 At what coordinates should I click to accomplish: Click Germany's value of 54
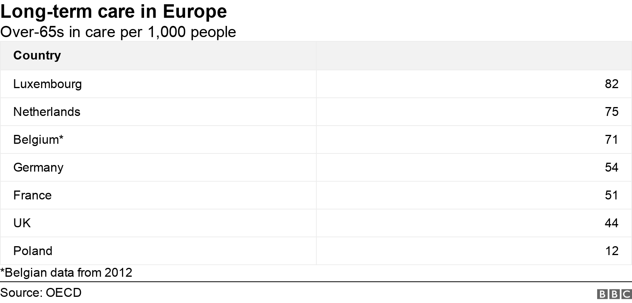coord(611,167)
